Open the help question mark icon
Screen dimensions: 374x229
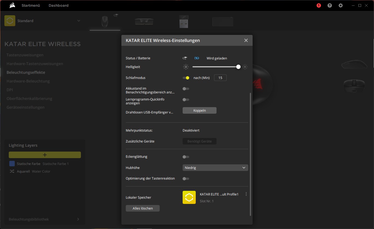(x=330, y=5)
